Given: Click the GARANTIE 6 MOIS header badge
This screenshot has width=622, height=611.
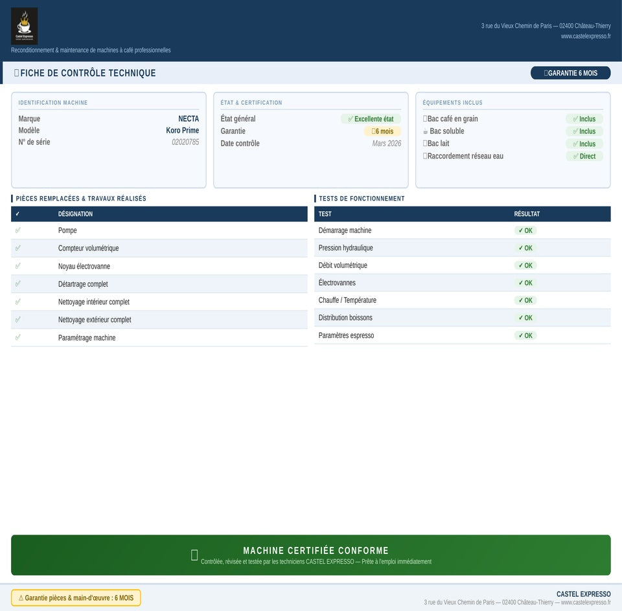Looking at the screenshot, I should [x=570, y=73].
